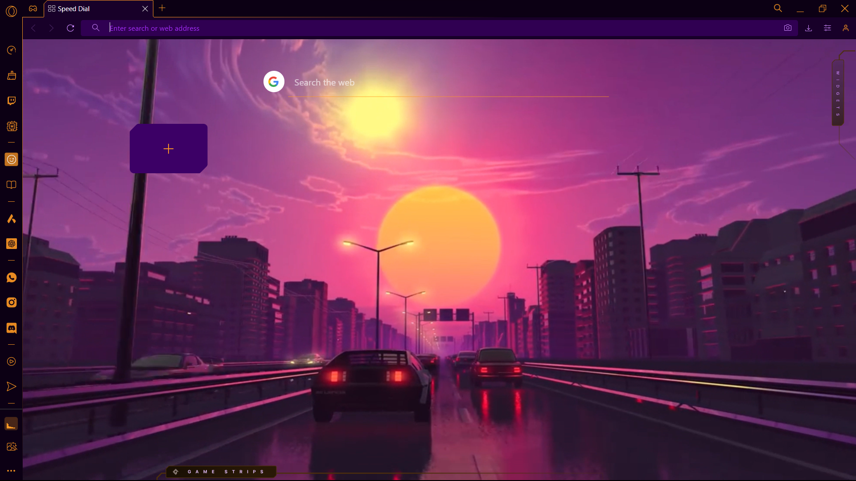Open Easy Setup sliders icon
The width and height of the screenshot is (856, 481).
click(827, 28)
